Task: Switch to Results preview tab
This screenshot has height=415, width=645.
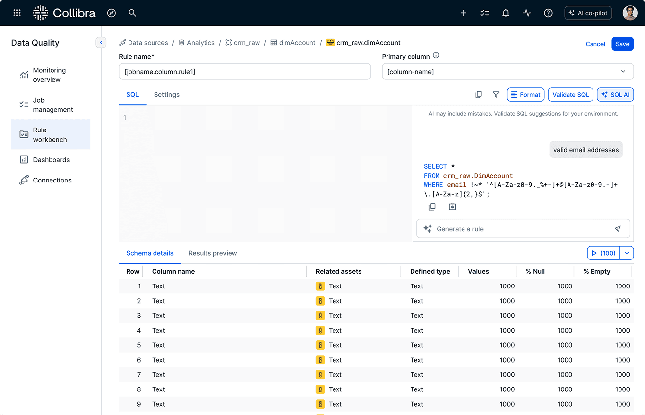Action: 212,253
